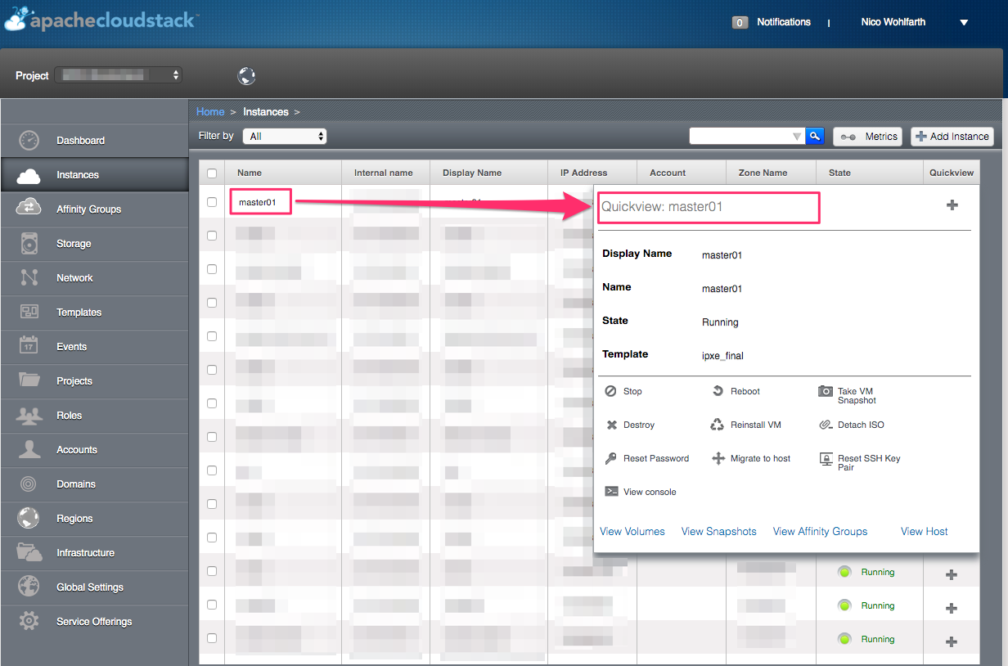Click the notifications count badge

pos(740,23)
